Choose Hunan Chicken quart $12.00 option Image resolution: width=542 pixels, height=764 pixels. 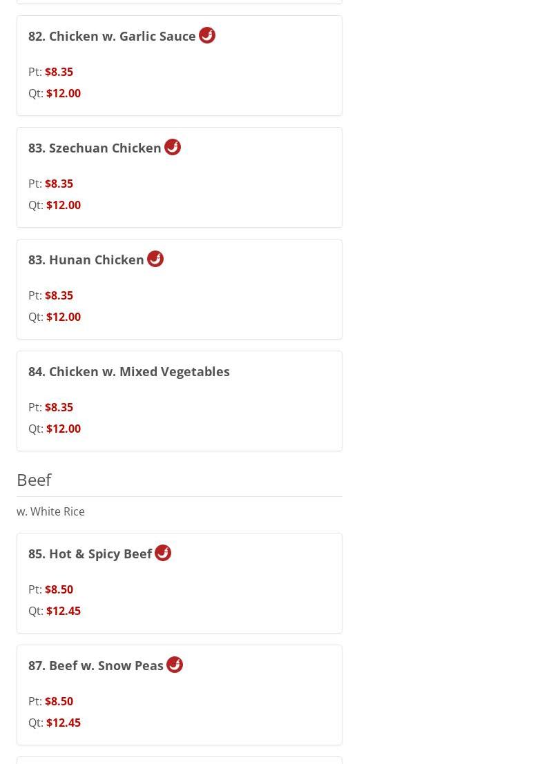(x=64, y=317)
